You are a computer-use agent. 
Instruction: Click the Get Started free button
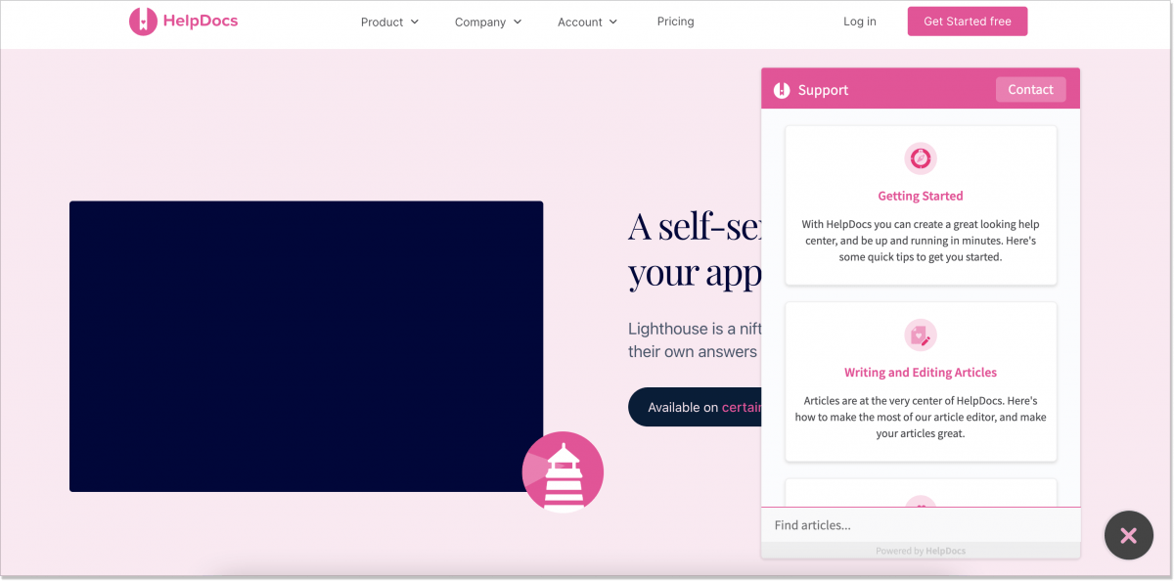point(967,21)
